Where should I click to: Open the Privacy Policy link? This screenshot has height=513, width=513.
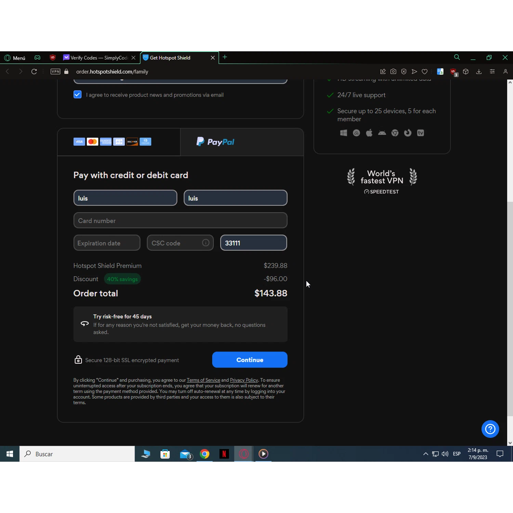pyautogui.click(x=244, y=380)
